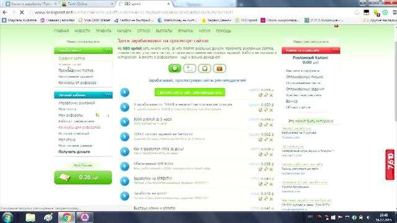Click the 0.26 руб balance button
The width and height of the screenshot is (397, 223).
[x=83, y=178]
